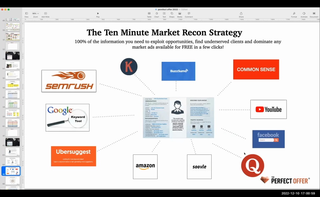This screenshot has height=197, width=320.
Task: Select slide 58 thumbnail in navigator
Action: click(13, 104)
